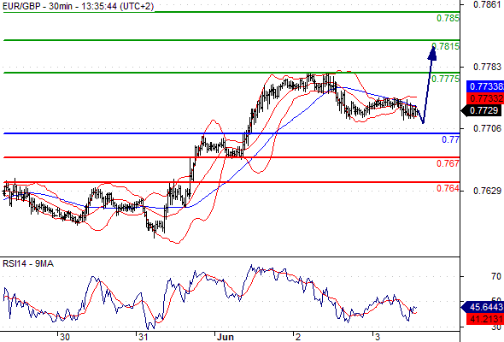Click the RSI14 - 9MA indicator label
Image resolution: width=504 pixels, height=342 pixels.
pos(28,264)
